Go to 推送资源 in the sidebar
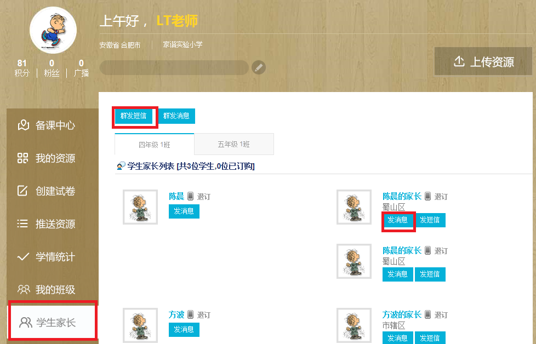The width and height of the screenshot is (536, 344). pyautogui.click(x=46, y=224)
